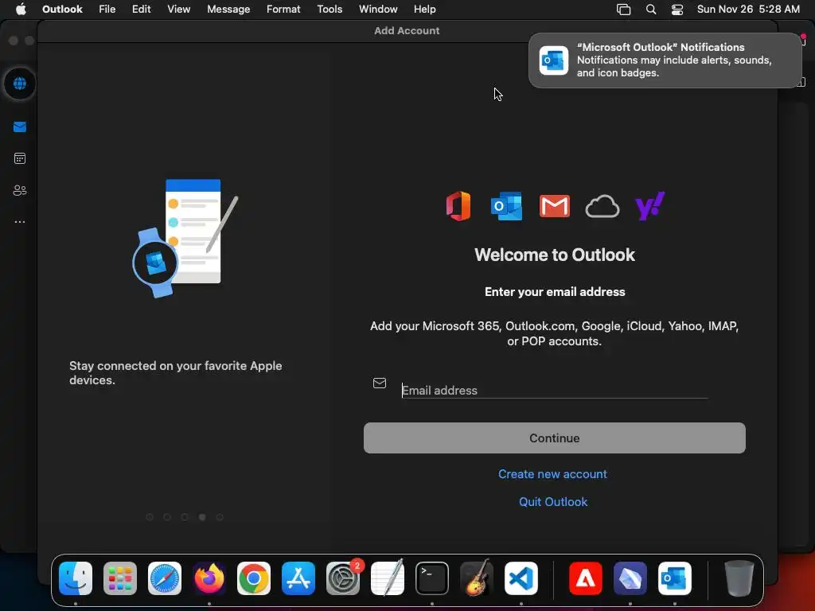Screen dimensions: 815x611
Task: Open System Settings from the Dock
Action: 343,578
